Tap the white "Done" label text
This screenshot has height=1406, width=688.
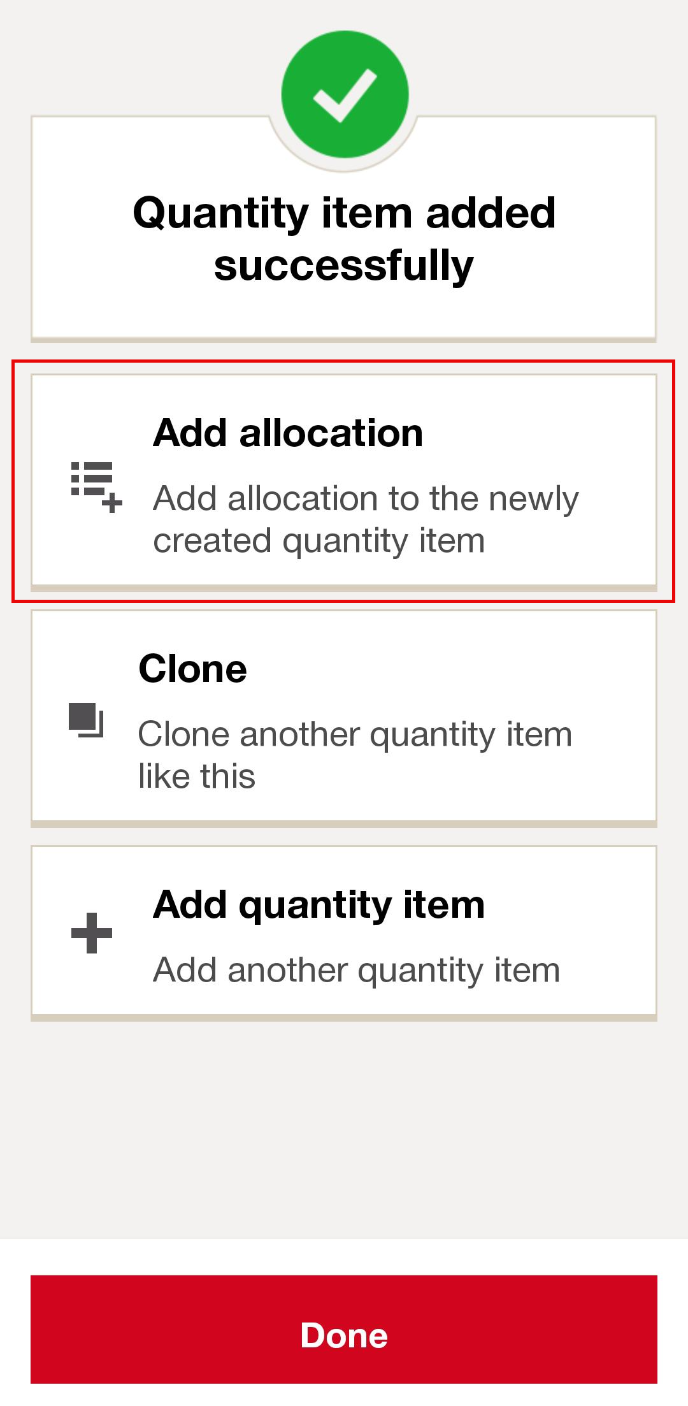(x=344, y=1336)
